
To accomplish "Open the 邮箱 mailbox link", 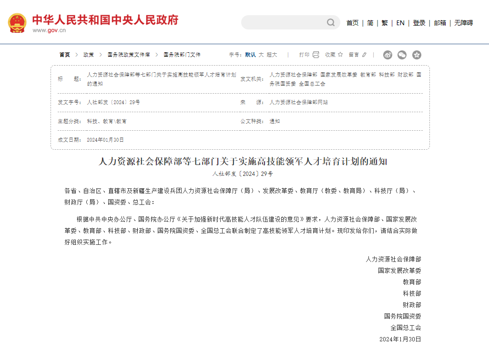I will pyautogui.click(x=440, y=23).
